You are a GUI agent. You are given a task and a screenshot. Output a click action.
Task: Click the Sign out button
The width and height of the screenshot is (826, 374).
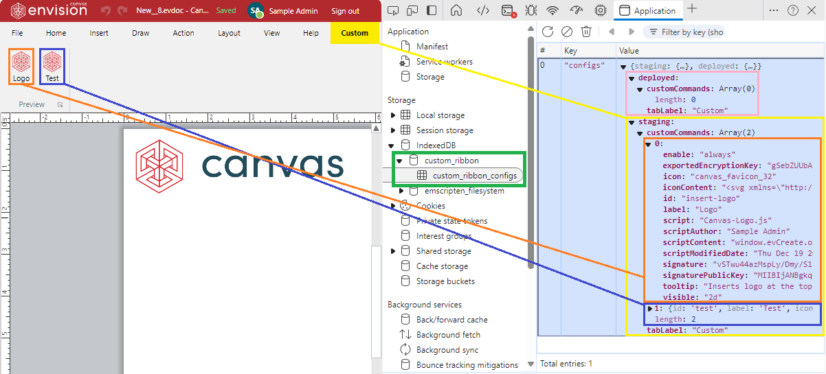345,11
